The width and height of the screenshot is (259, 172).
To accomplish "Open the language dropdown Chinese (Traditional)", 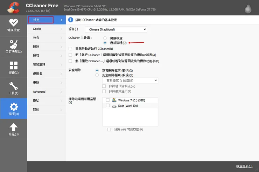I will [116, 29].
